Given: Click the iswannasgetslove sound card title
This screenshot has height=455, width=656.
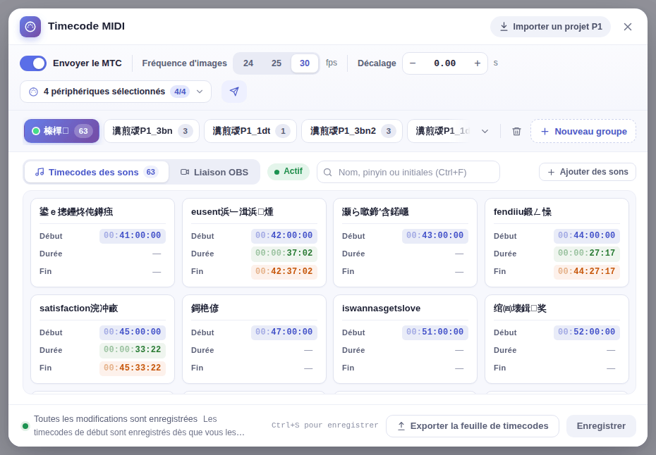Looking at the screenshot, I should (x=381, y=308).
